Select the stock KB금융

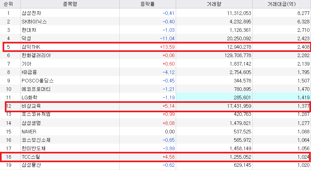(29, 72)
